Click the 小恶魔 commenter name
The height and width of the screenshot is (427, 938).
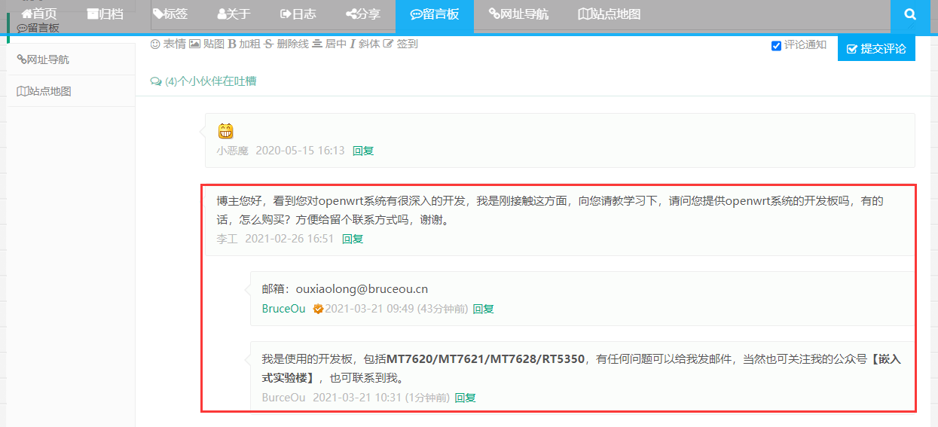pos(233,151)
